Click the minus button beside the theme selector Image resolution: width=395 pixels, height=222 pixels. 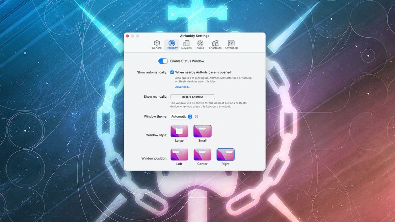coord(197,116)
